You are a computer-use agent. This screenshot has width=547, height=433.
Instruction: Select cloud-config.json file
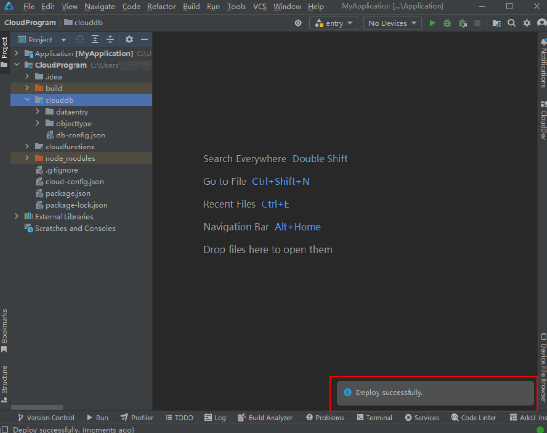(x=70, y=181)
